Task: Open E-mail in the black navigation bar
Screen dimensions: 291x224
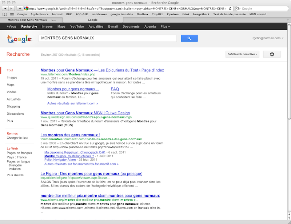Action: point(113,27)
